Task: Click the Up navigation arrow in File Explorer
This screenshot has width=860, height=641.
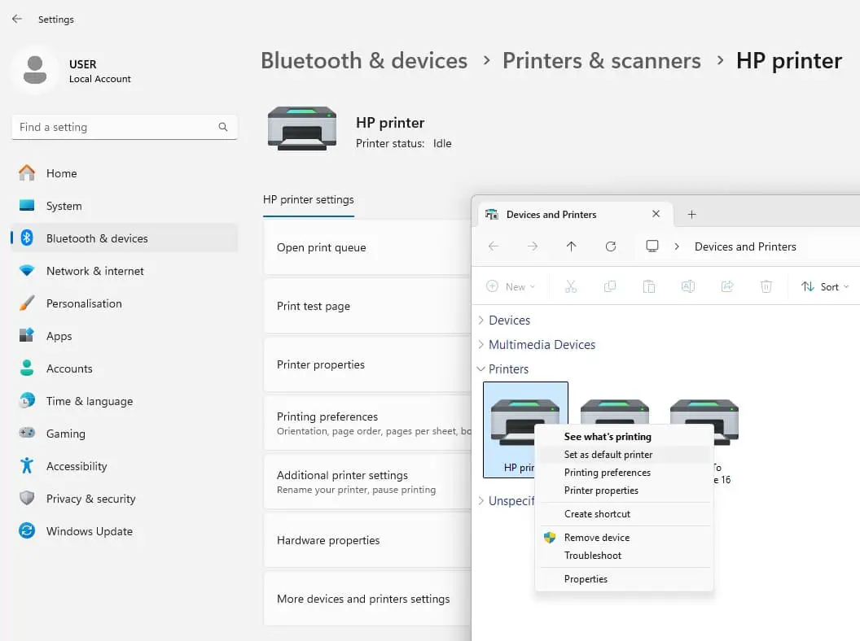Action: tap(572, 246)
